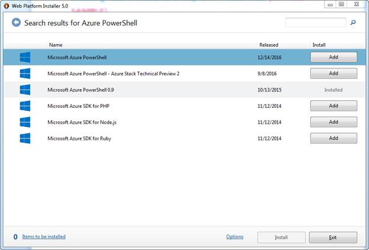The image size is (369, 250).
Task: Click the back arrow icon
Action: pyautogui.click(x=16, y=23)
